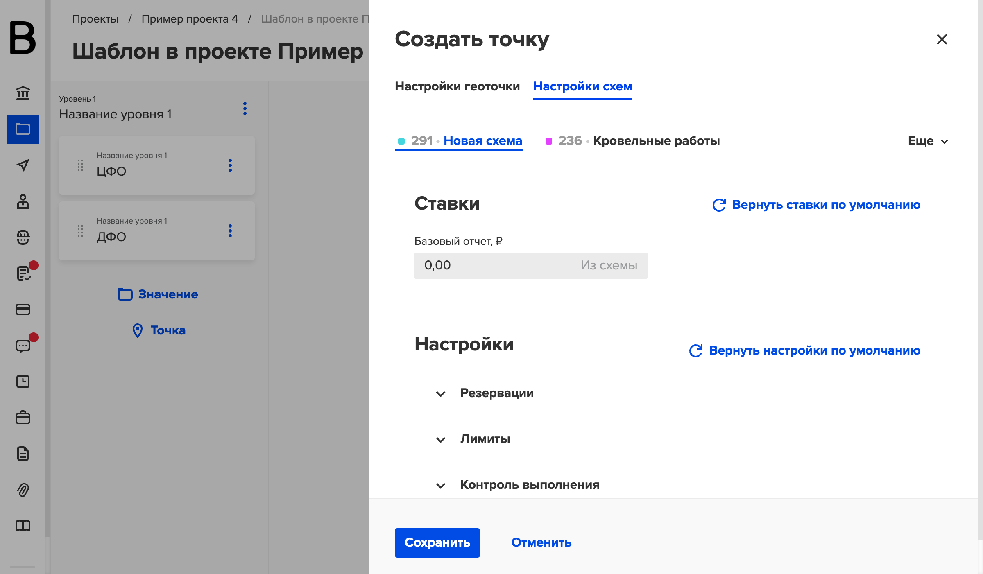The width and height of the screenshot is (983, 574).
Task: Open the Еще dropdown of schemes
Action: pyautogui.click(x=928, y=141)
